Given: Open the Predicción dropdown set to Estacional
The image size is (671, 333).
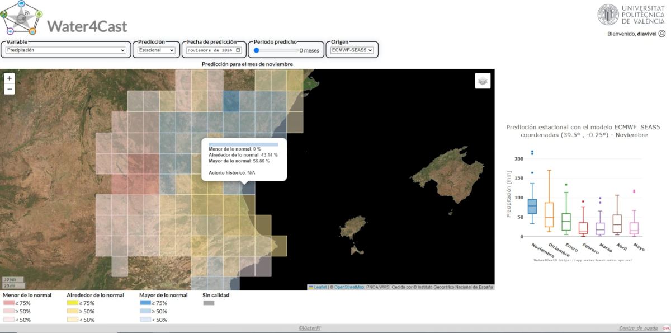Looking at the screenshot, I should [157, 50].
